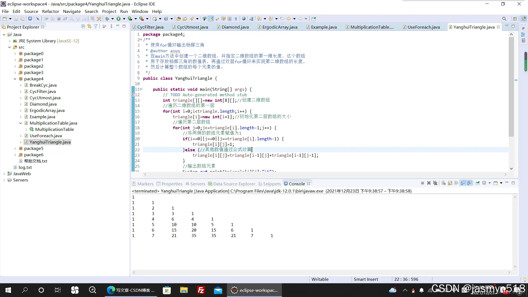Screen dimensions: 528x297
Task: Click the Open Perspective icon
Action: (x=515, y=19)
